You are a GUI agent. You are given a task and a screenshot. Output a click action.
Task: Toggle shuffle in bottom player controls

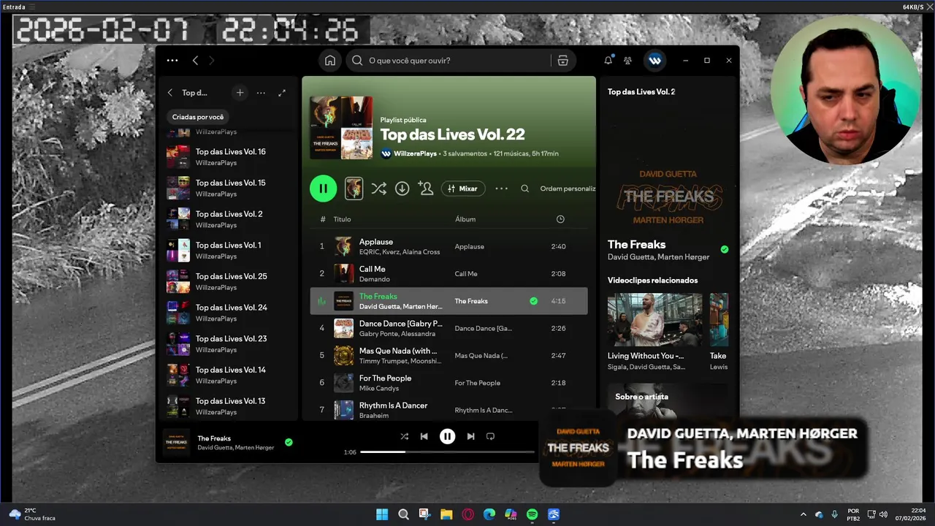point(404,436)
